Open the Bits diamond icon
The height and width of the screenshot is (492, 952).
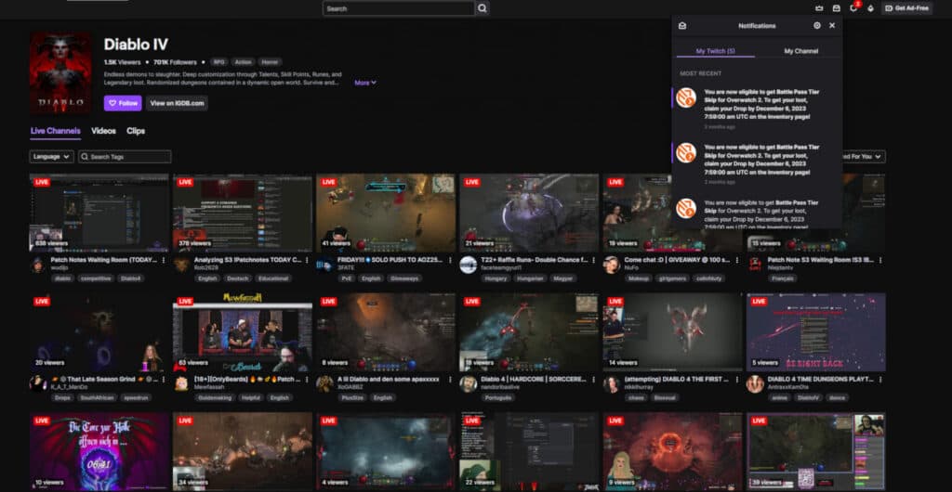coord(870,8)
